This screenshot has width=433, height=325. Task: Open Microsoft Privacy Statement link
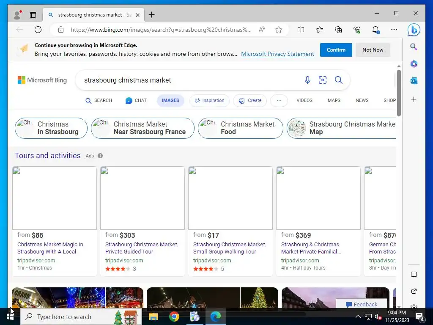tap(277, 54)
